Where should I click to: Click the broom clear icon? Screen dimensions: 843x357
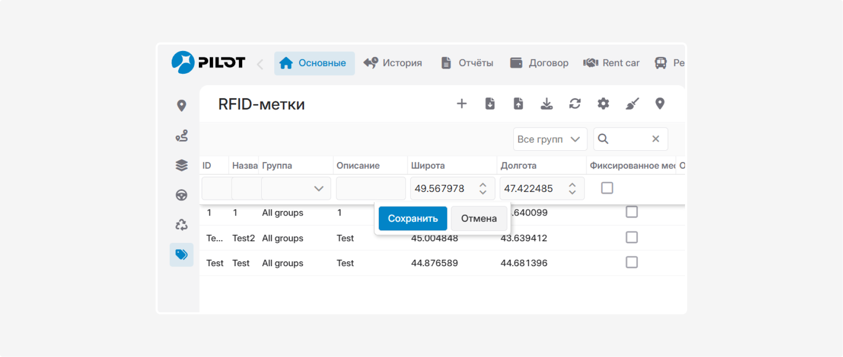(632, 103)
